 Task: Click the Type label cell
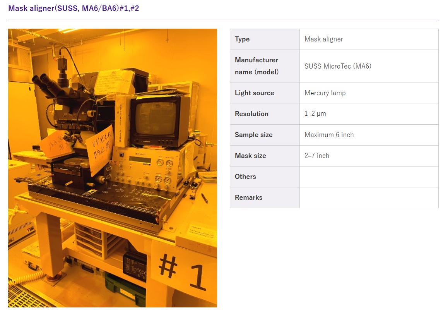pyautogui.click(x=265, y=39)
